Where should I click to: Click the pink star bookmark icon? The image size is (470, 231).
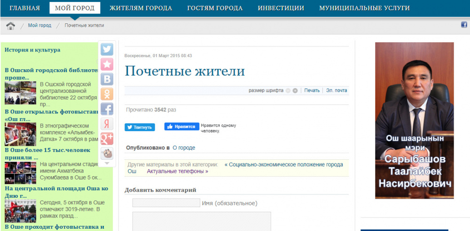pyautogui.click(x=107, y=64)
